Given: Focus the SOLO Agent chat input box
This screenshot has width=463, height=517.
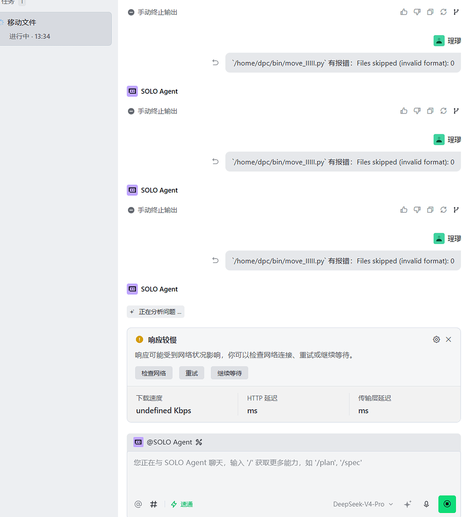Looking at the screenshot, I should [x=294, y=472].
